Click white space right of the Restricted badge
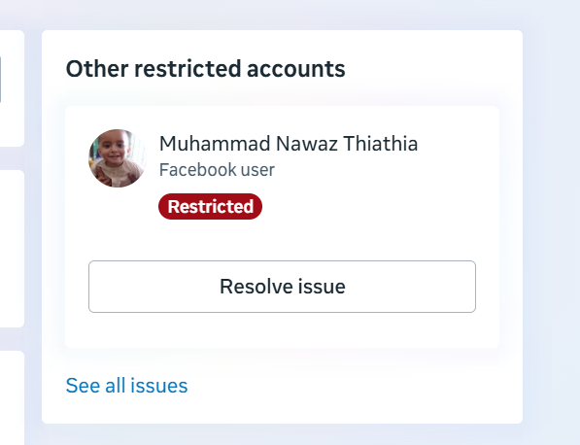 pos(370,206)
